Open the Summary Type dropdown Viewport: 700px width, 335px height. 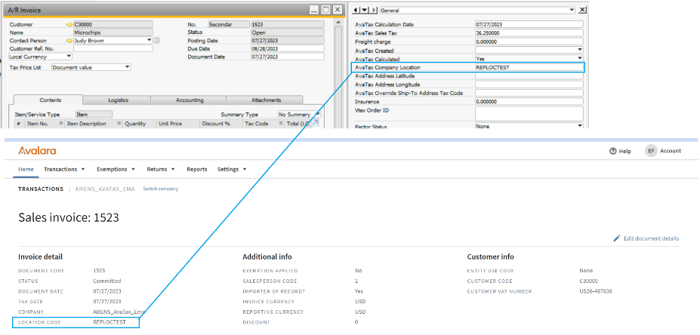(x=317, y=114)
